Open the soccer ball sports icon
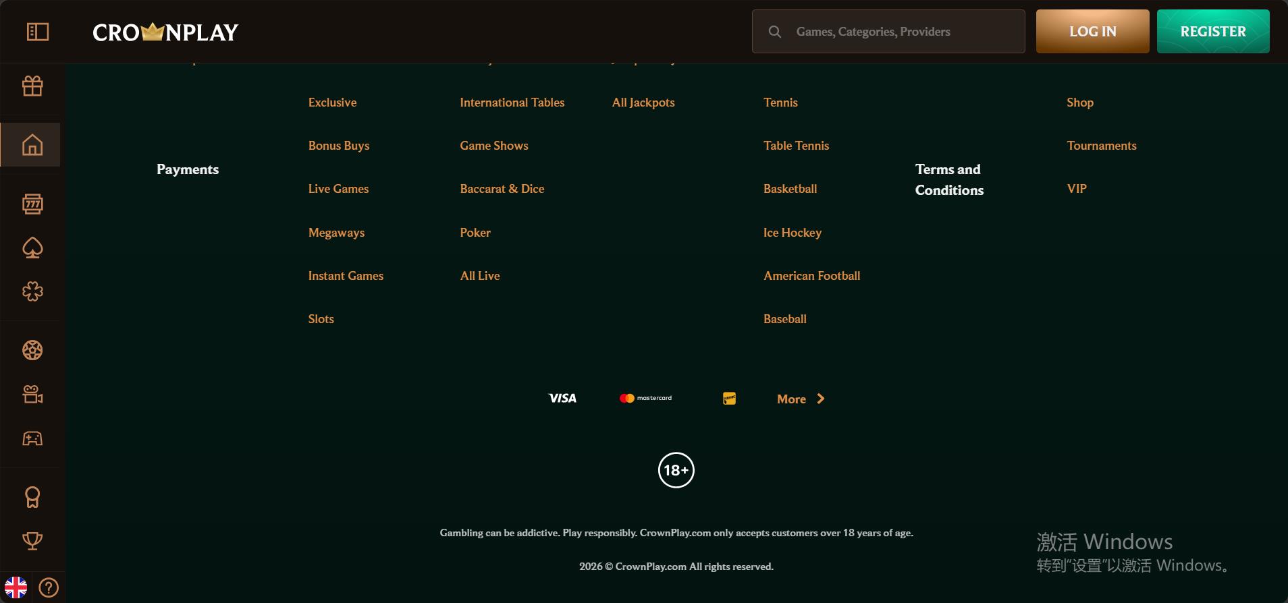Screen dimensions: 1288x603 pyautogui.click(x=32, y=350)
